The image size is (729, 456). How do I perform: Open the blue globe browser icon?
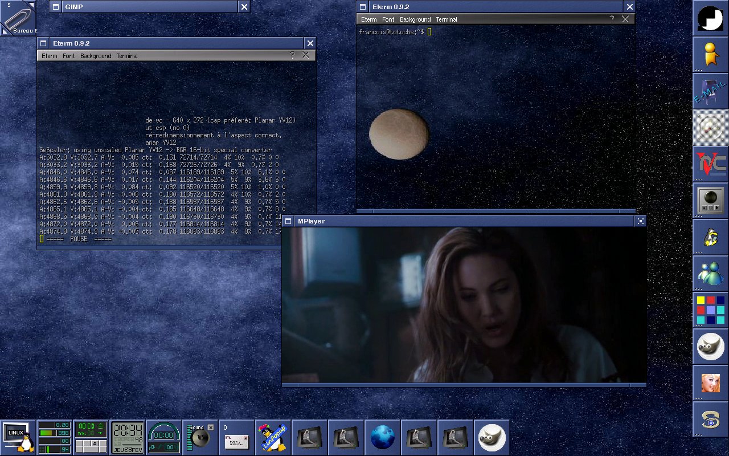tap(383, 438)
